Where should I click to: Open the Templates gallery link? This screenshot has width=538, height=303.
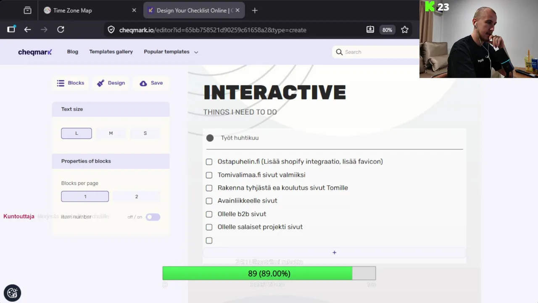click(111, 51)
